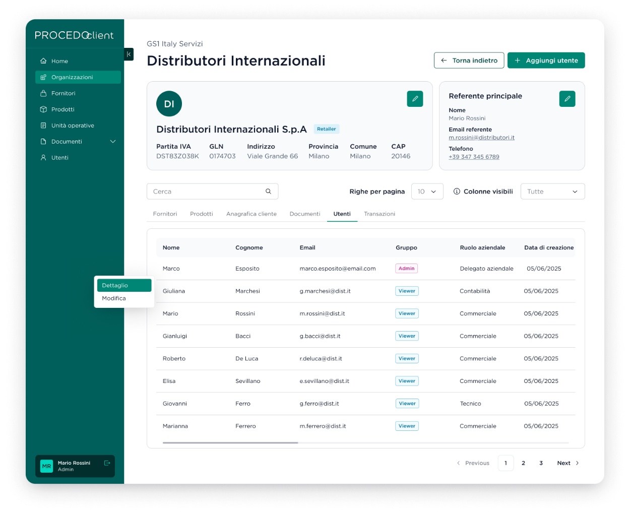Viewport: 630px width, 516px height.
Task: Switch to the Fornitori tab
Action: [165, 214]
